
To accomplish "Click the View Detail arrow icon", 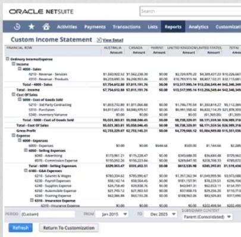I will pos(99,40).
